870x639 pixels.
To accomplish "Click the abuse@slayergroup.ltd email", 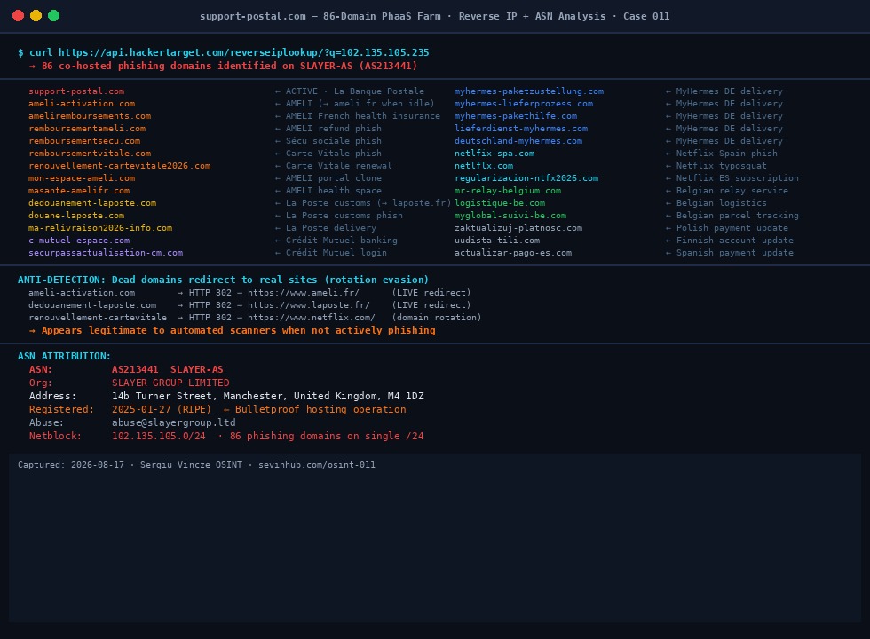I will tap(174, 422).
